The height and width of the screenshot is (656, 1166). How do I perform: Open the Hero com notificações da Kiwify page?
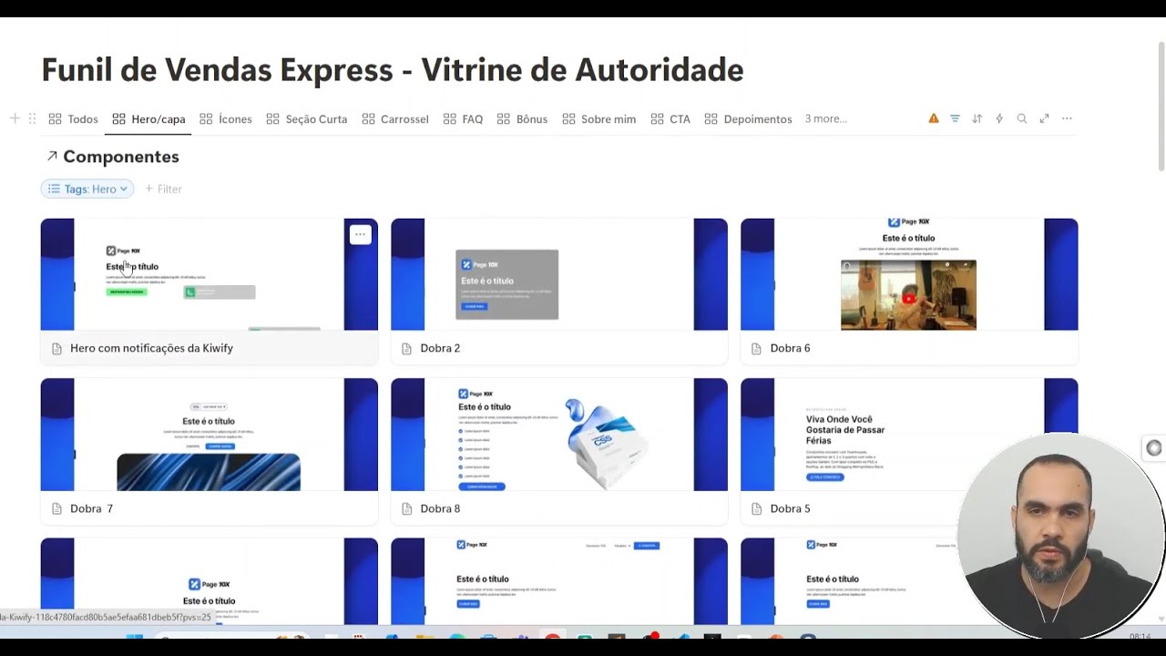(x=151, y=348)
